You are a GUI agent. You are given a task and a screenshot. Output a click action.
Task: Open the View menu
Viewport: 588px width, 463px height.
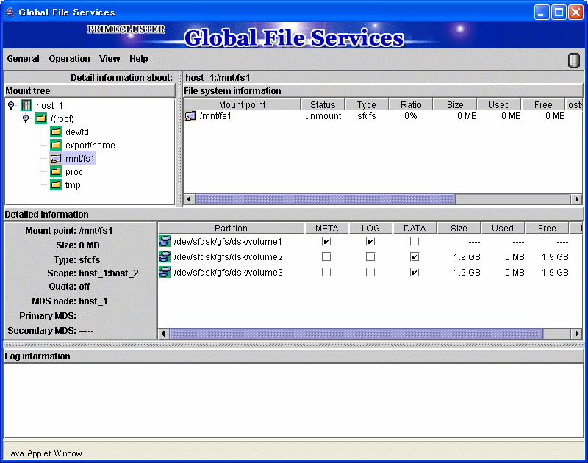coord(110,59)
